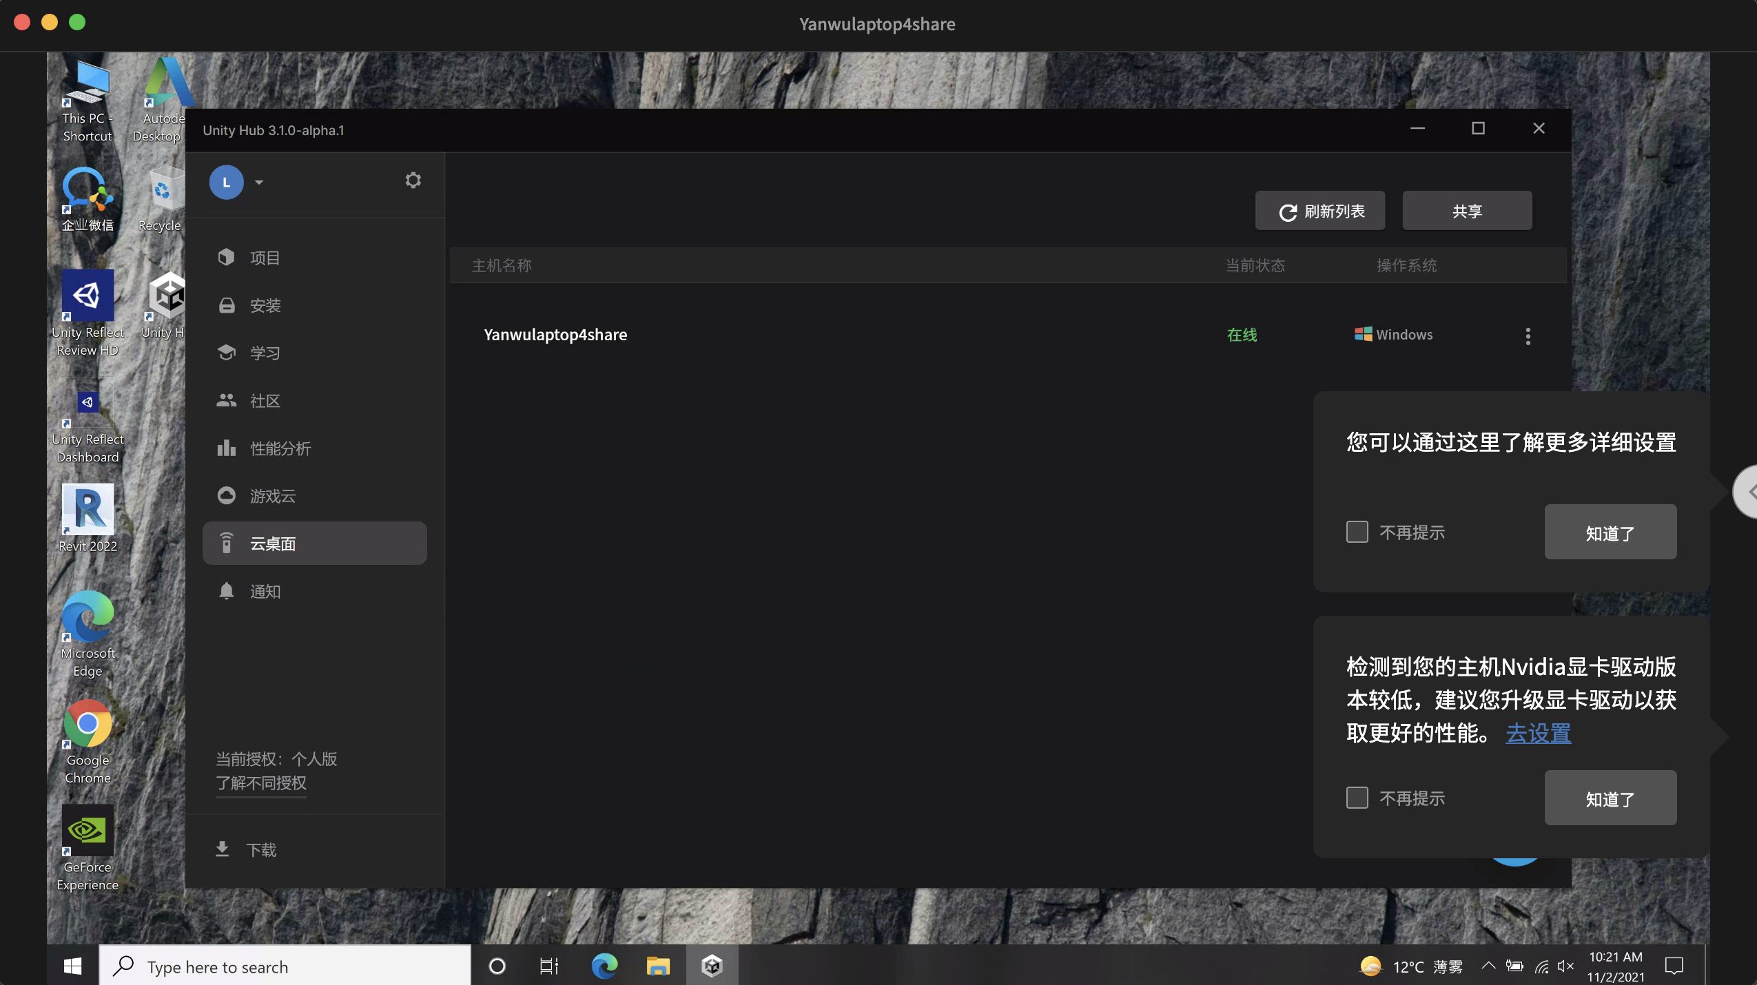The width and height of the screenshot is (1757, 985).
Task: Click the 性能分析 bar chart icon
Action: pos(226,448)
